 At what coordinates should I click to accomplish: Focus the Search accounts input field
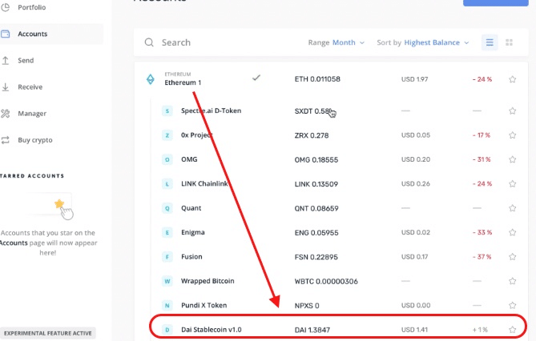point(224,42)
